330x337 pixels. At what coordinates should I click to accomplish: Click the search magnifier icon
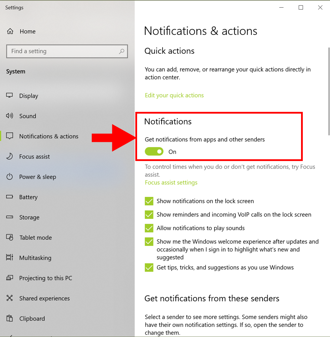tap(121, 51)
